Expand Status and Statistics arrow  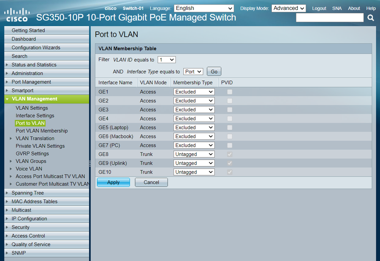pos(7,65)
